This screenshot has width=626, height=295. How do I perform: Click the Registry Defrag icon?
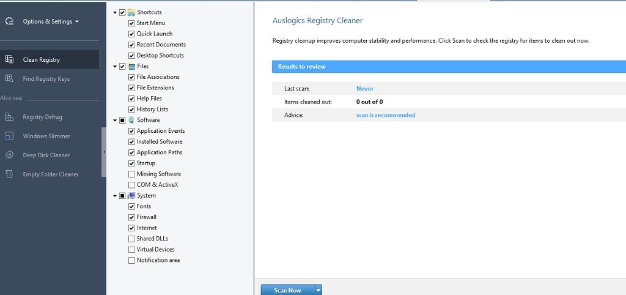[x=10, y=117]
